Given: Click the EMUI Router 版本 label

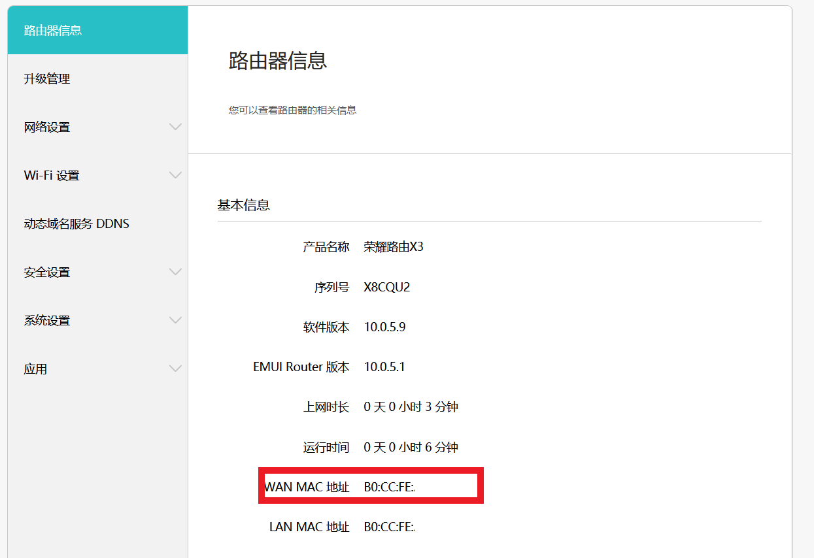Looking at the screenshot, I should coord(301,367).
